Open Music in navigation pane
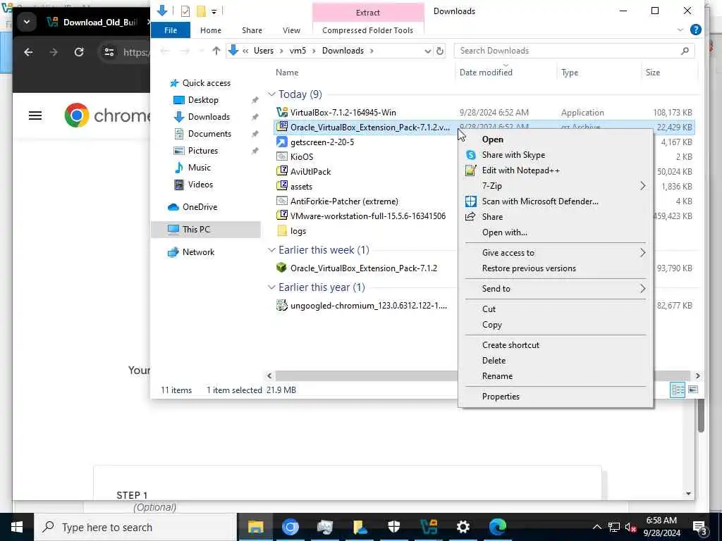The image size is (722, 541). 199,168
